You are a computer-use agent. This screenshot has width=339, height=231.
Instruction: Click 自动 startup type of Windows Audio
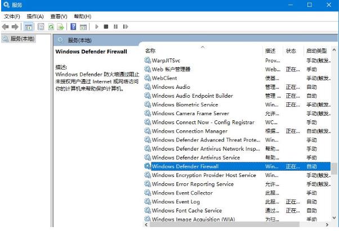[311, 87]
